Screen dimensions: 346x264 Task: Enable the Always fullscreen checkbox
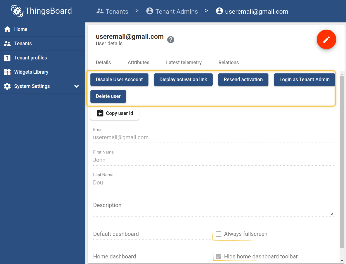click(x=218, y=234)
